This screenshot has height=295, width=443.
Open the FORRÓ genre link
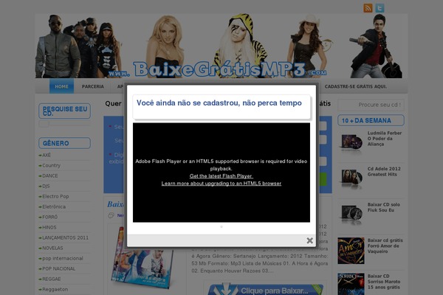pyautogui.click(x=49, y=217)
